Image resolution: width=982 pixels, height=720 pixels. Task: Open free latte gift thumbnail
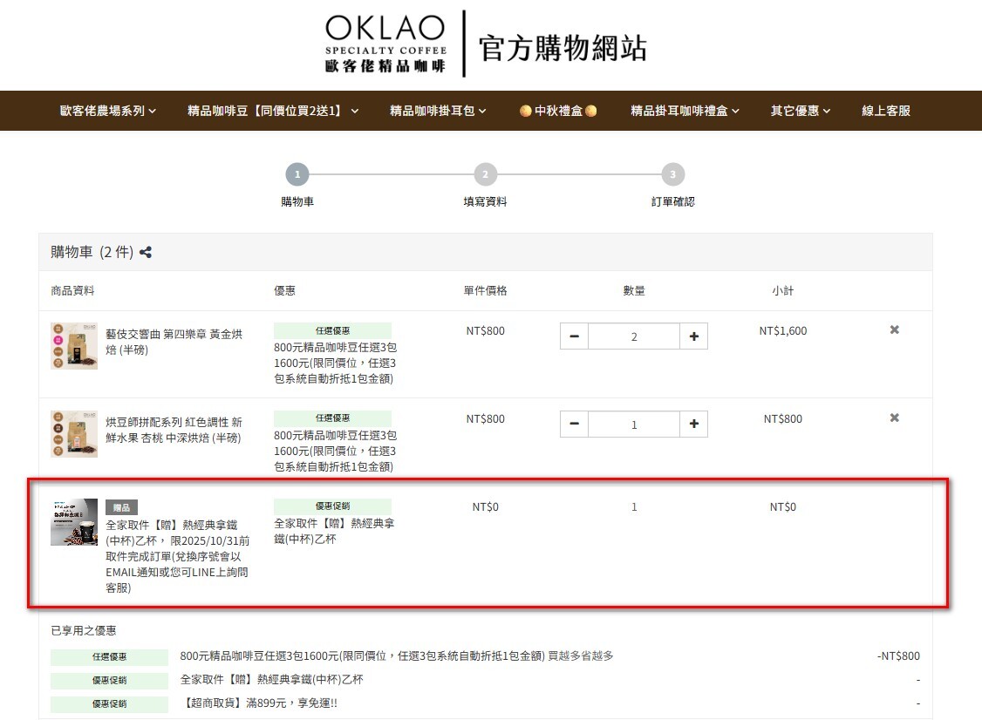[x=74, y=522]
